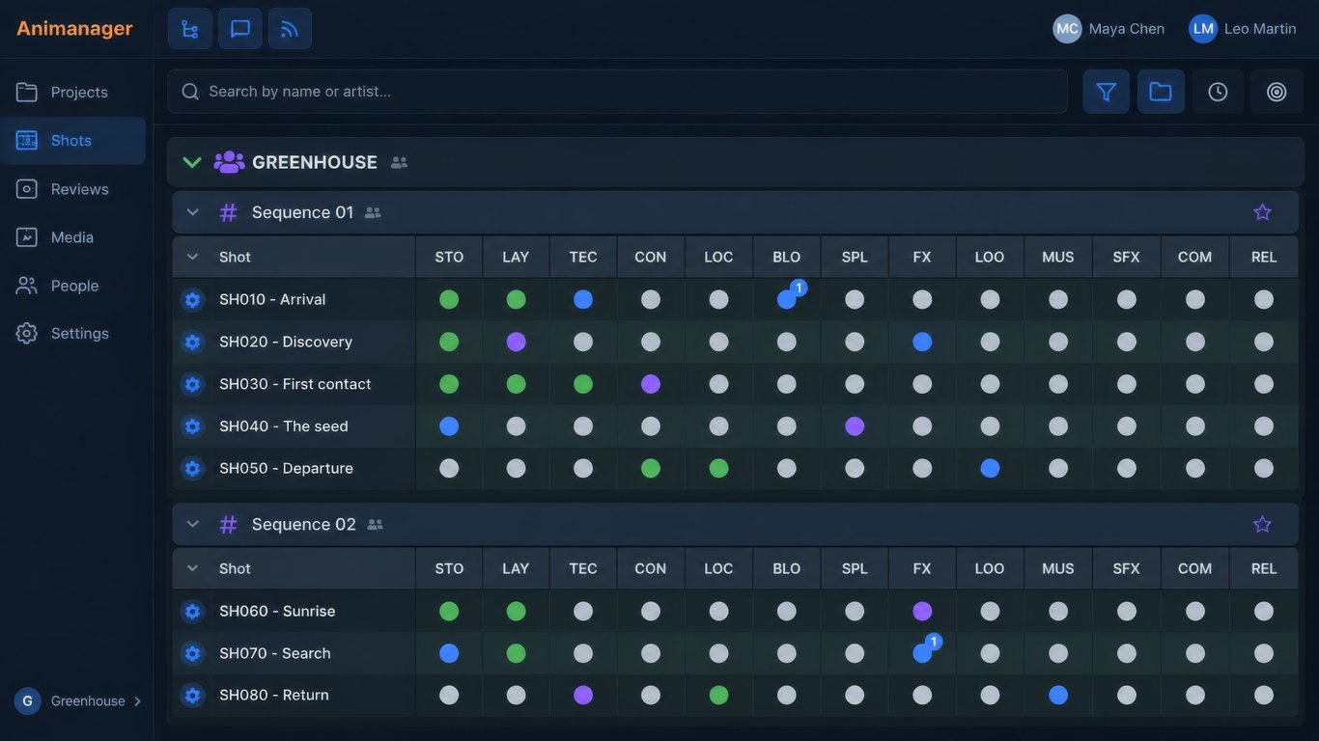Open the Greenhouse project switcher

point(78,701)
